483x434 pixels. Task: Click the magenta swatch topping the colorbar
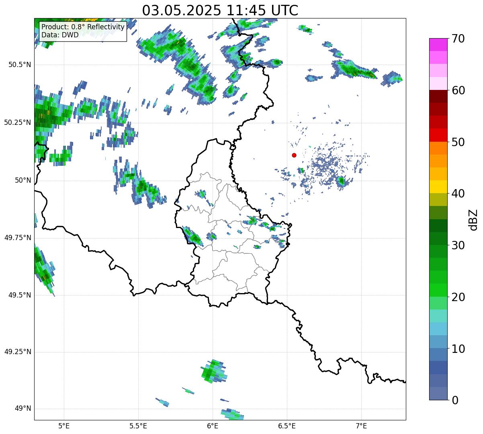(x=438, y=45)
